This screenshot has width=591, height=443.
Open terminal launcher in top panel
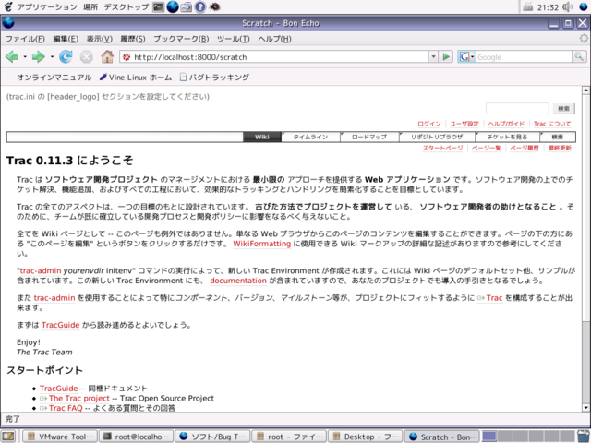pyautogui.click(x=158, y=6)
